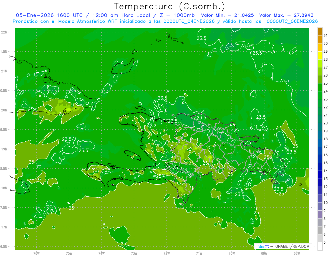The height and width of the screenshot is (257, 333).
Task: Pick the orange legend swatch between 30 and 31
Action: (x=320, y=39)
